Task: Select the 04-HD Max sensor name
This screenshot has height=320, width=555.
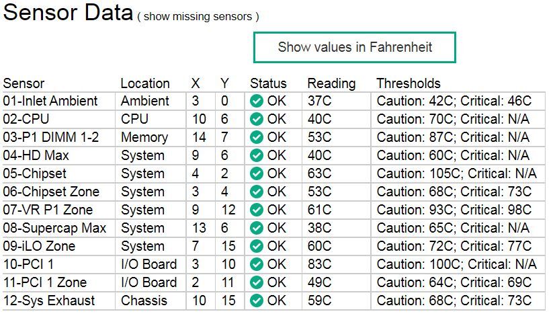Action: tap(36, 156)
